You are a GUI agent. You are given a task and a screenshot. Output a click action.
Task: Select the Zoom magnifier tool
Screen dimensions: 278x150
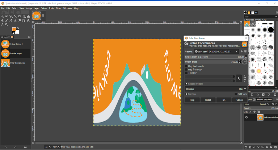point(7,24)
